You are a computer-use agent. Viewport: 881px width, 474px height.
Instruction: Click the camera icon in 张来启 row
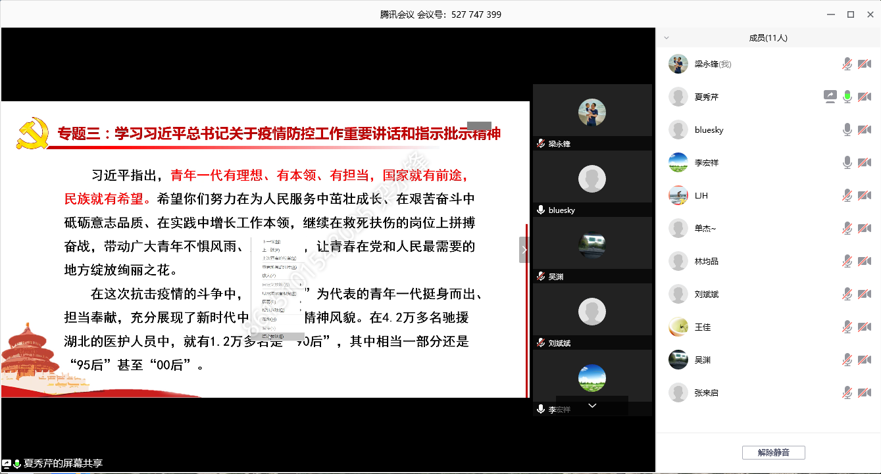[x=865, y=392]
